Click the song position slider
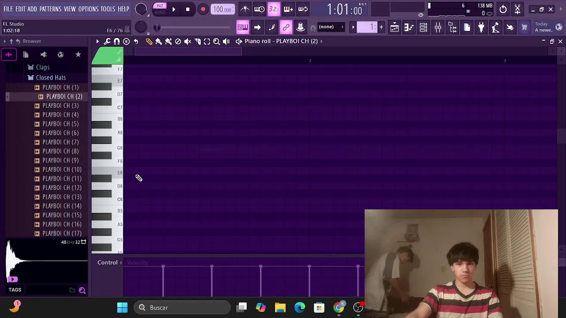Image resolution: width=566 pixels, height=318 pixels. (193, 27)
